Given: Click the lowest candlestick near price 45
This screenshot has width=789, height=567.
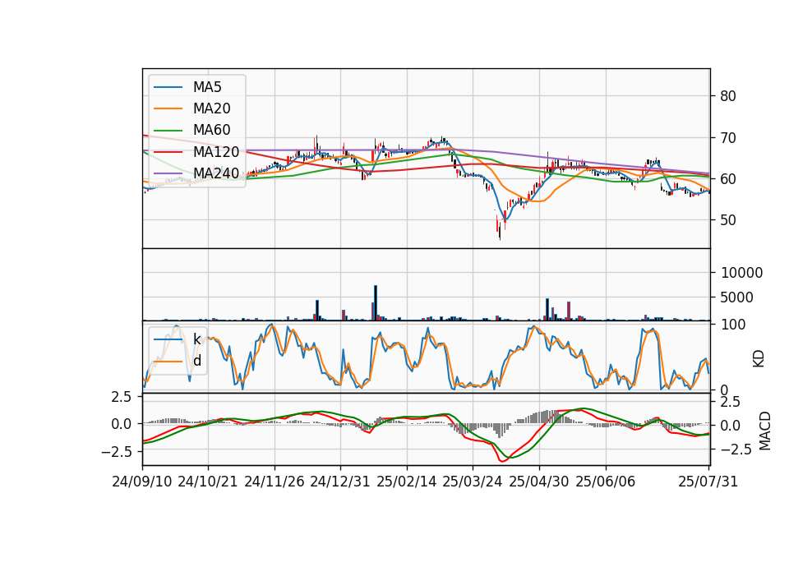Looking at the screenshot, I should pos(500,231).
